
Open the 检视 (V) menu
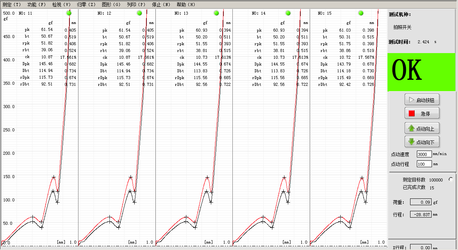coord(61,5)
